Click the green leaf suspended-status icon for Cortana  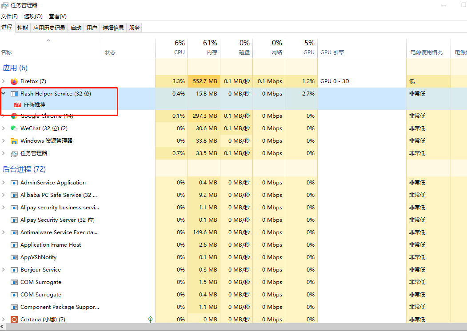pyautogui.click(x=150, y=319)
